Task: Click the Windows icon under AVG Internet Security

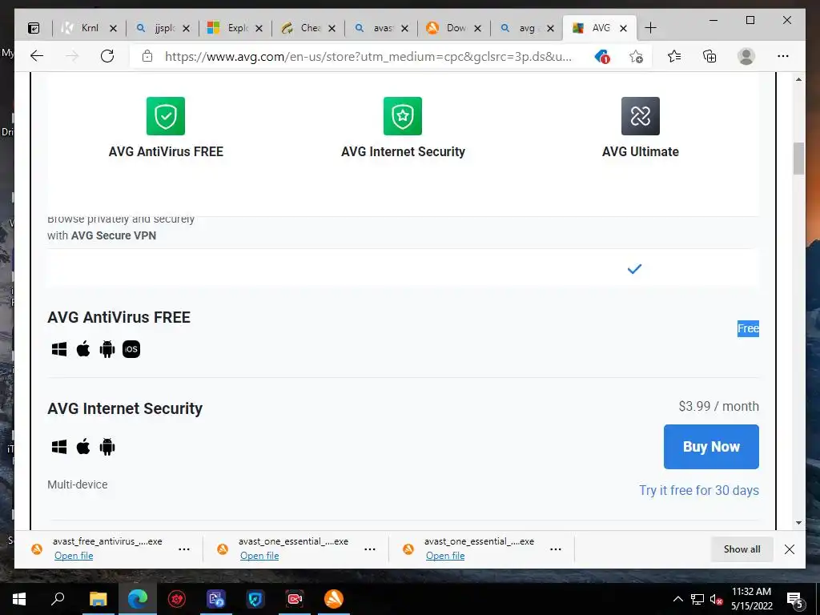Action: coord(59,447)
